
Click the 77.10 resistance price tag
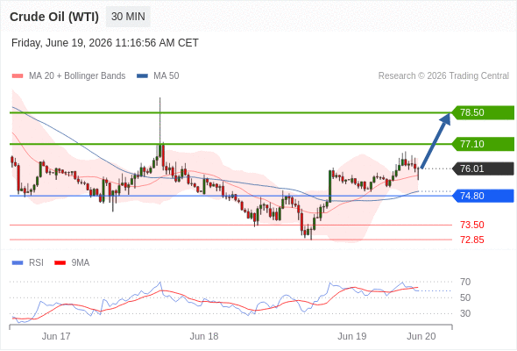point(483,144)
